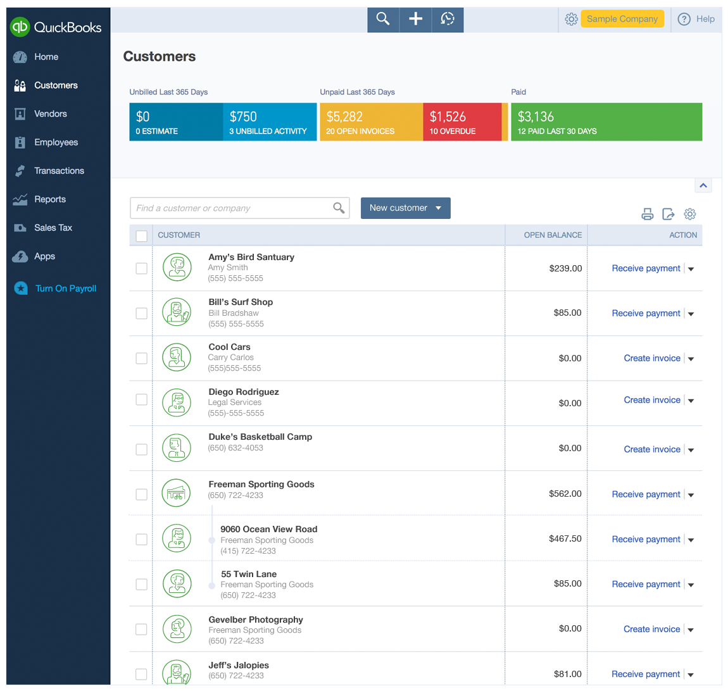Screen dimensions: 728x691
Task: Select the Freeman Sporting Goods checkbox
Action: (x=142, y=494)
